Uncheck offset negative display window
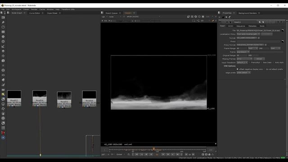 (x=238, y=69)
